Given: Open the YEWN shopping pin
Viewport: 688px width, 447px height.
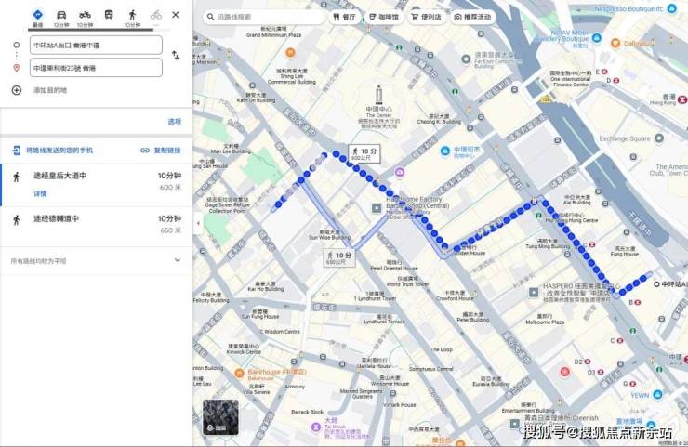Looking at the screenshot, I should 657,395.
